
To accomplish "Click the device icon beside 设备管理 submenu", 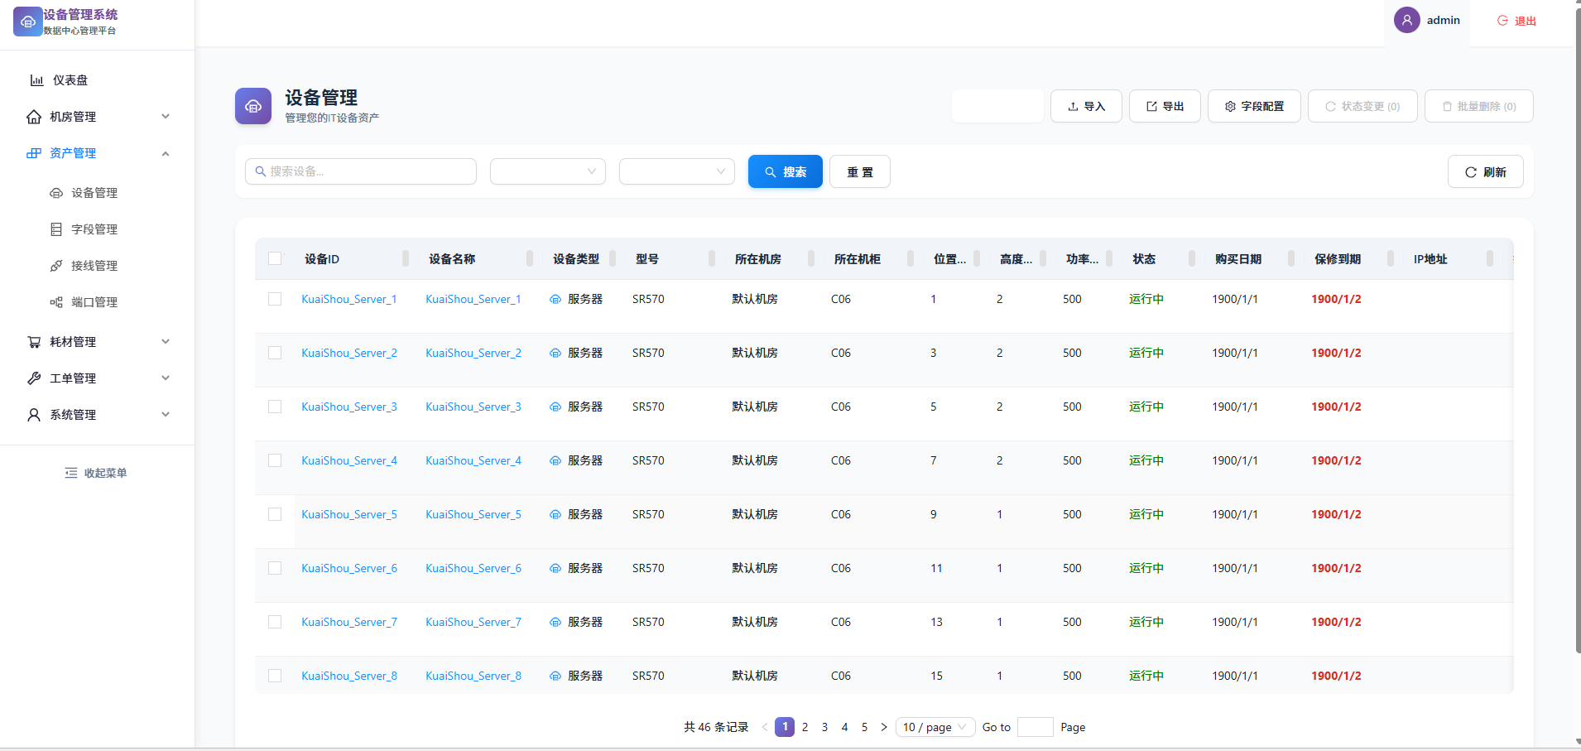I will coord(56,193).
